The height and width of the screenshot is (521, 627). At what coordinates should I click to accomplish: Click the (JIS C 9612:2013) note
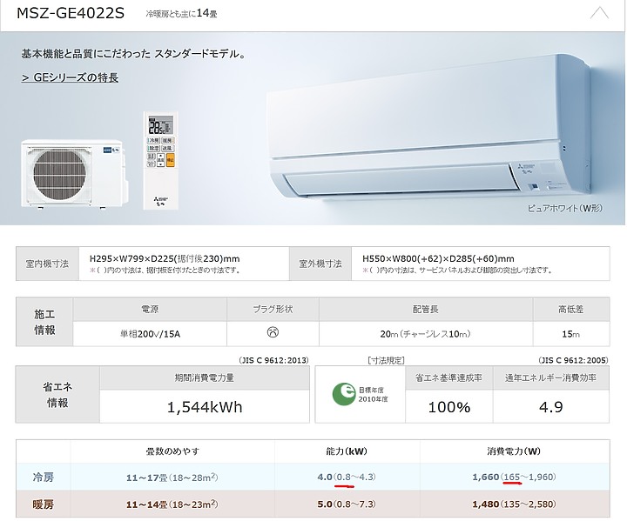point(273,360)
